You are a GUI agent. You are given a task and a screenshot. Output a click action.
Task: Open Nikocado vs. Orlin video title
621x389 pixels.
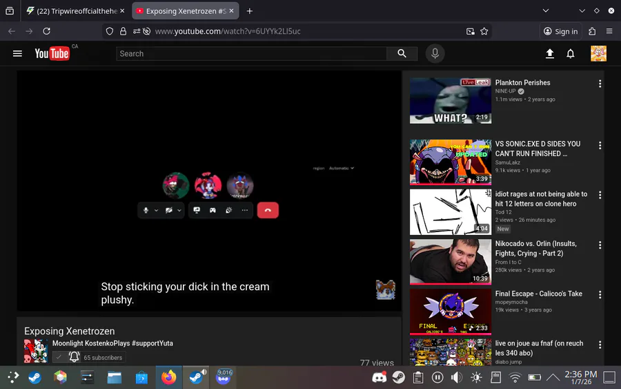point(536,249)
